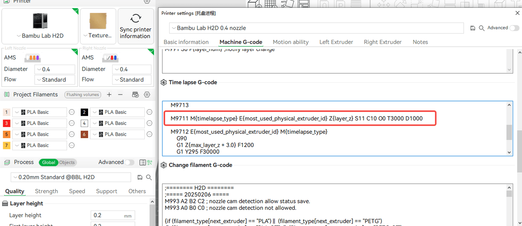Click filament 3 red color swatch
522x226 pixels.
coord(7,123)
